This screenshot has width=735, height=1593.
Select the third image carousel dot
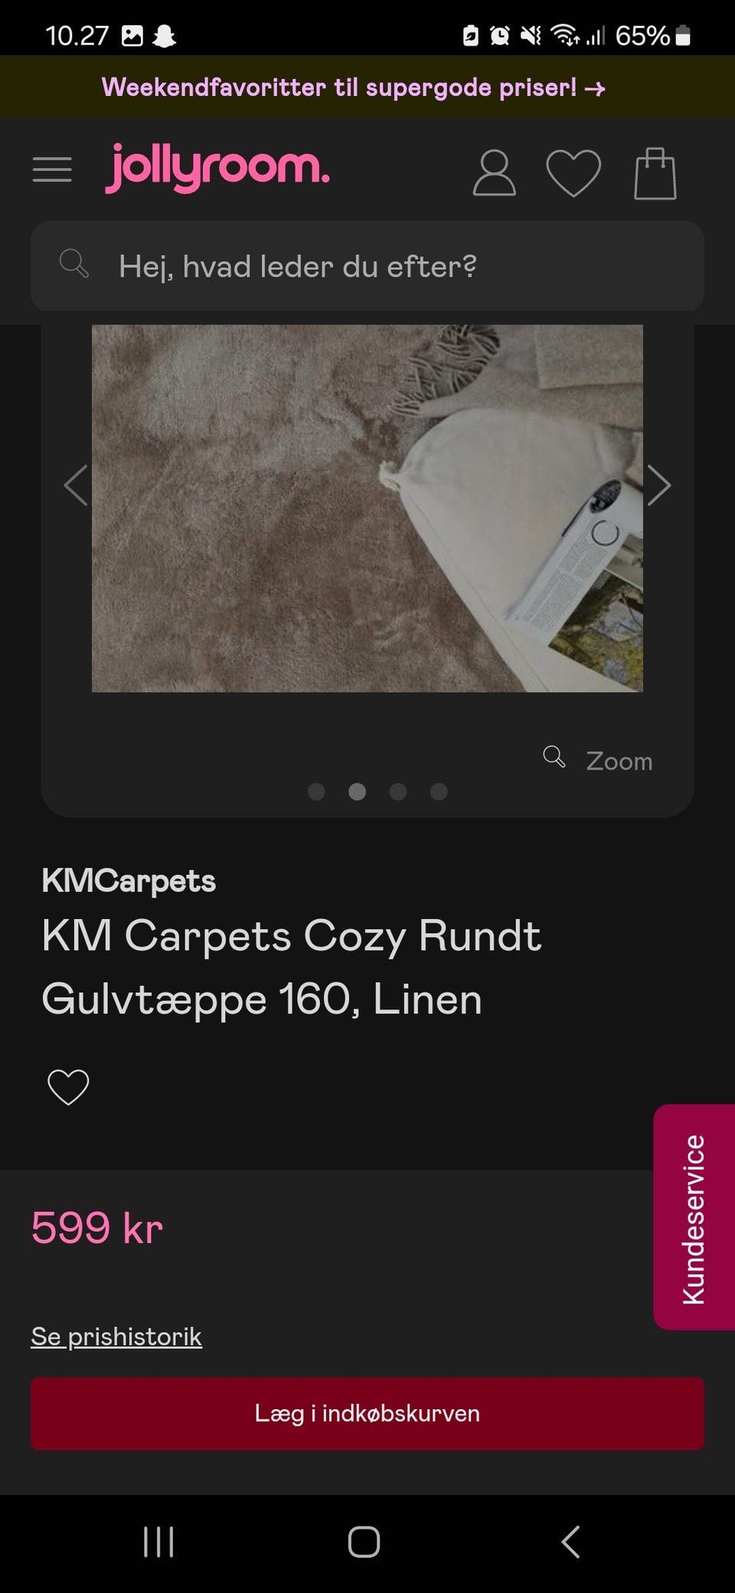pyautogui.click(x=398, y=791)
